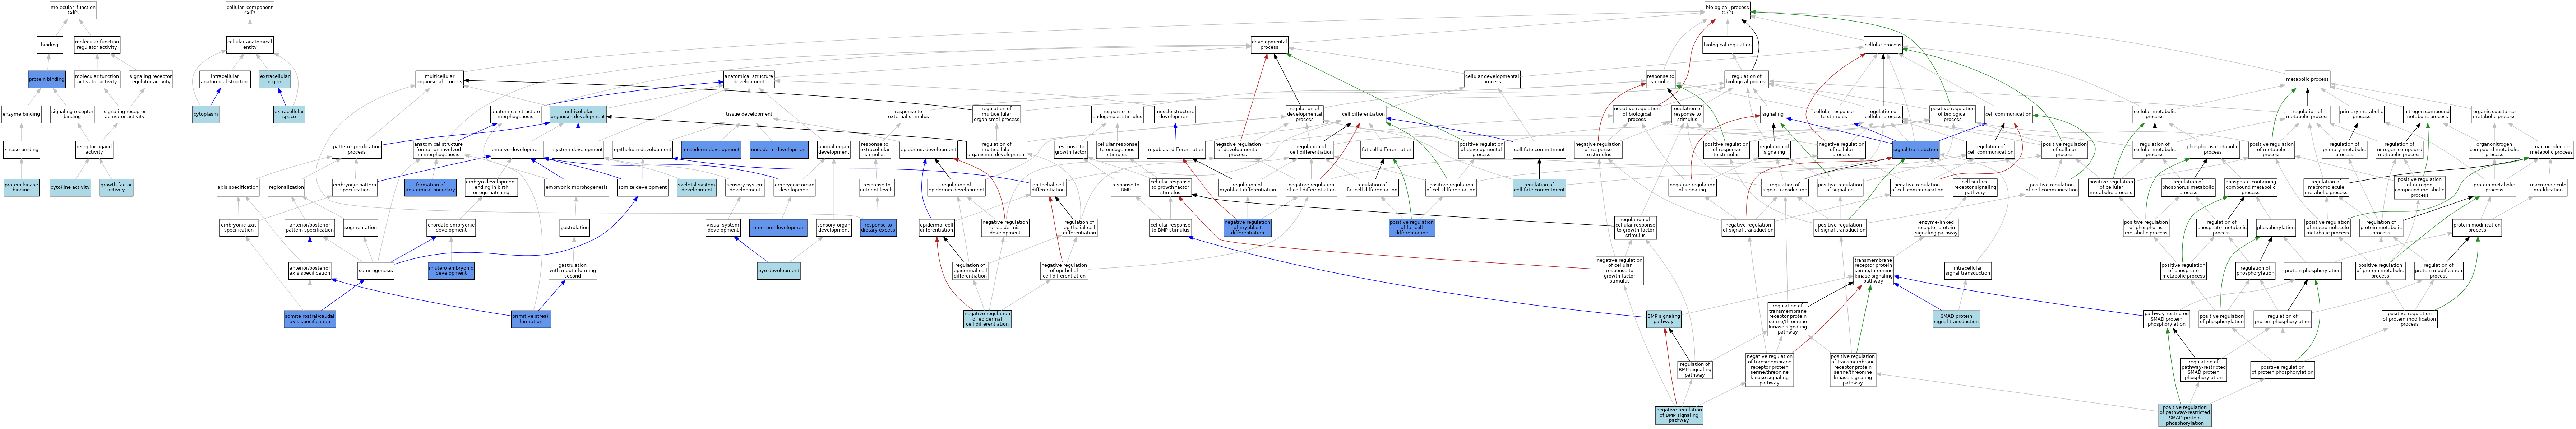
Task: Click the formation of anatomical boundary node
Action: click(430, 187)
